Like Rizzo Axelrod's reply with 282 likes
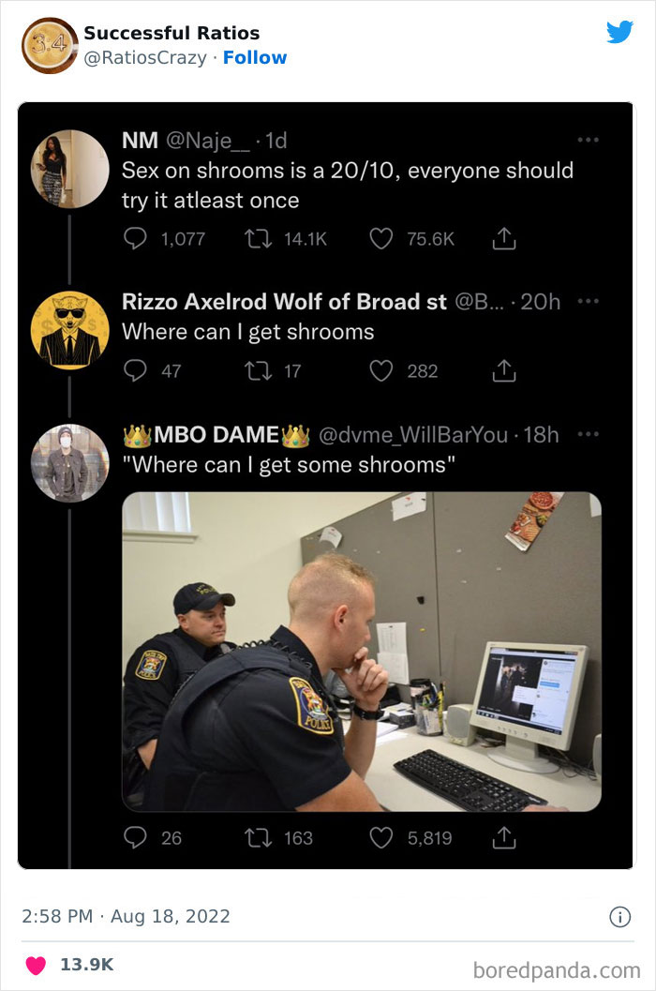The height and width of the screenshot is (991, 656). point(381,371)
